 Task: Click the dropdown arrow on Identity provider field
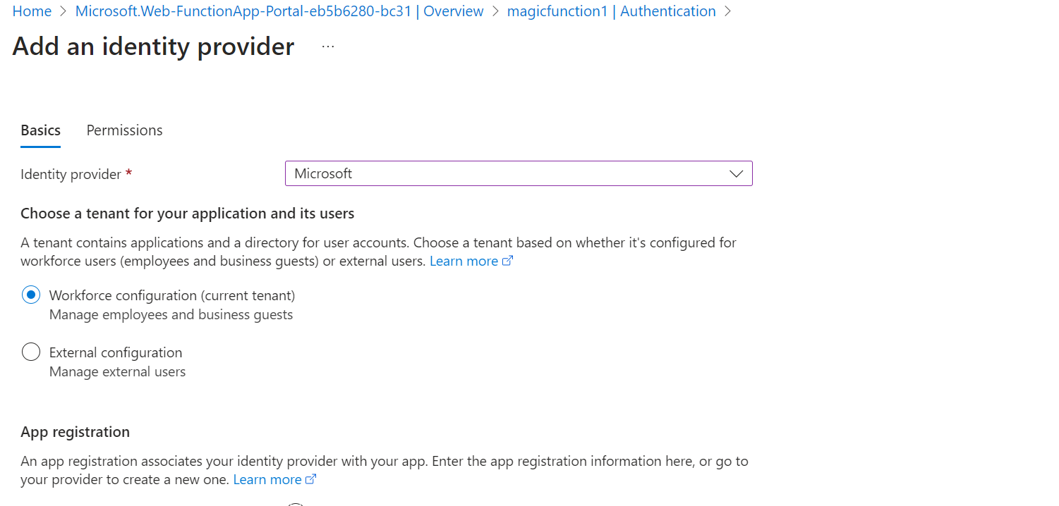[736, 173]
